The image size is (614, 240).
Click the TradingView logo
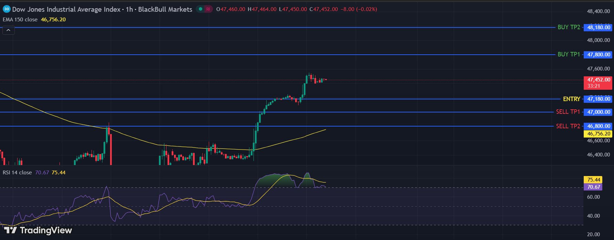point(38,230)
